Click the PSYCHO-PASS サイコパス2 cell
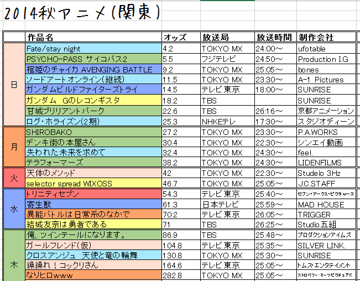360x281 pixels. point(93,59)
